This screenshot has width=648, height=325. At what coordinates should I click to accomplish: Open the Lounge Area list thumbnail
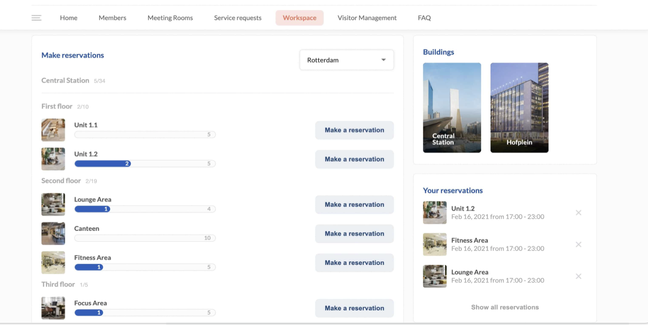click(53, 204)
